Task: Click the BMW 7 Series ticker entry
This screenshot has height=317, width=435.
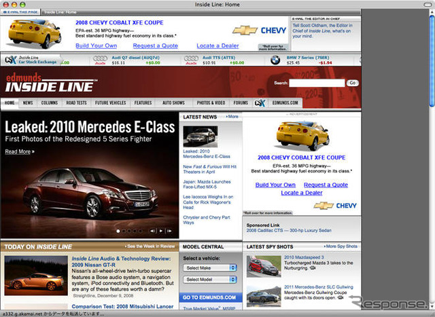Action: pos(308,60)
